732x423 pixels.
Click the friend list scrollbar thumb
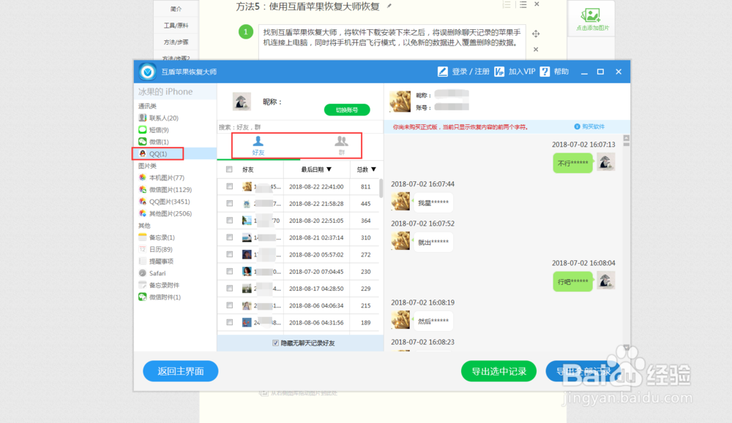tap(381, 188)
